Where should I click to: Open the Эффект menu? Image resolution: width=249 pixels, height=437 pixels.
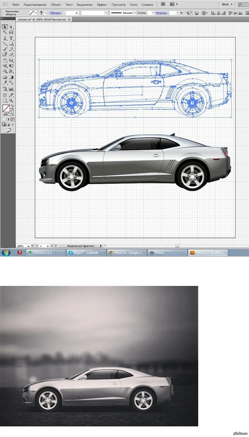coord(102,5)
